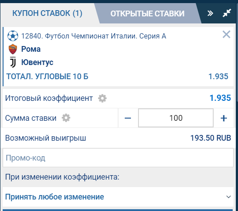Switch to the Открытые ставки tab
Image resolution: width=238 pixels, height=211 pixels.
tap(147, 14)
